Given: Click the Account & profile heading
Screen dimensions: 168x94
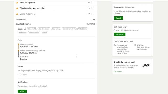Looking at the screenshot, I should 27,3.
